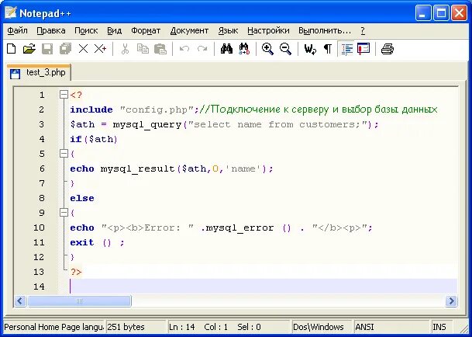Zoom out with the magnifier minus icon
Screen dimensions: 472x337
[285, 49]
